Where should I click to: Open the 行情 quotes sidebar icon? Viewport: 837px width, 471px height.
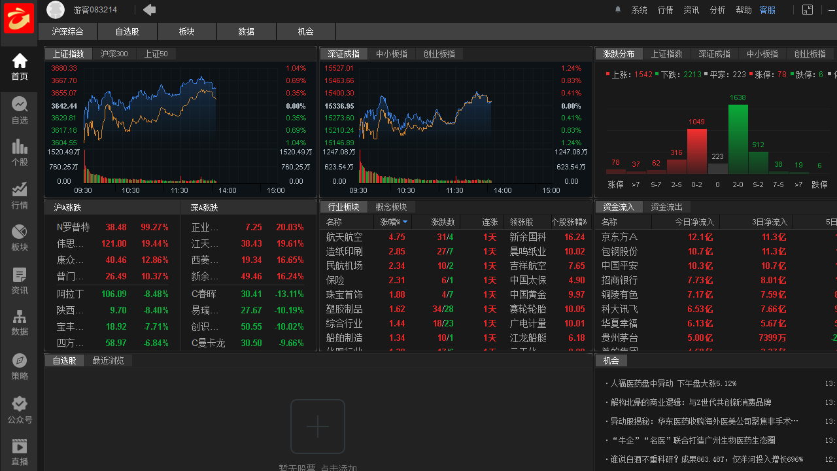click(20, 195)
